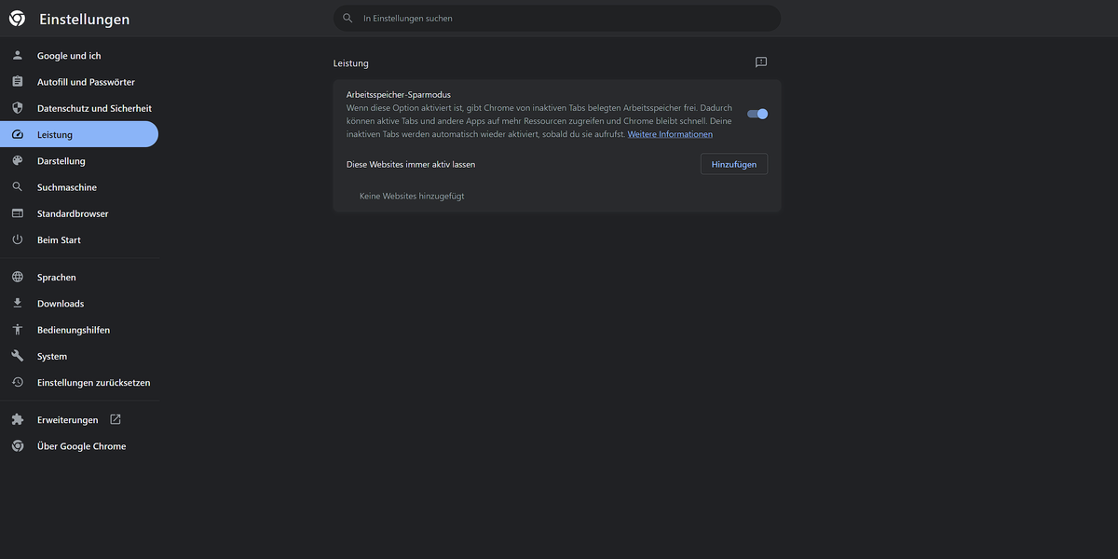Click the globe icon for Sprachen
This screenshot has width=1118, height=559.
coord(17,277)
